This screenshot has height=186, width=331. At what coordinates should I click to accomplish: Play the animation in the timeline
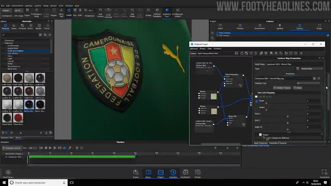click(x=50, y=148)
